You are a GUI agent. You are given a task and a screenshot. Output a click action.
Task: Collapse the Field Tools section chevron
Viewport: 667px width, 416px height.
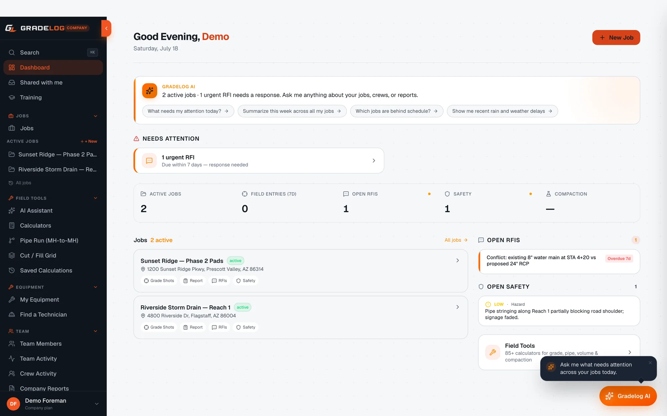[x=95, y=198]
